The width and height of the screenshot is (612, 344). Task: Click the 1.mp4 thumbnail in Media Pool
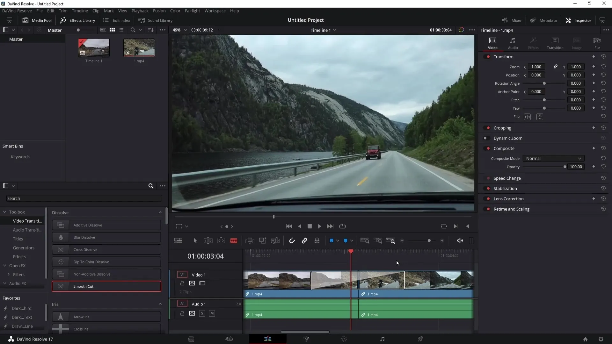[139, 47]
